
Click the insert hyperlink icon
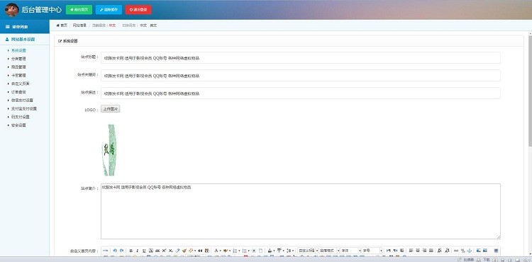(x=455, y=251)
